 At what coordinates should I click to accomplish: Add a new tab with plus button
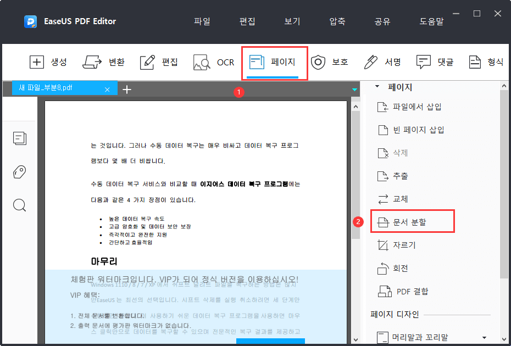point(126,89)
